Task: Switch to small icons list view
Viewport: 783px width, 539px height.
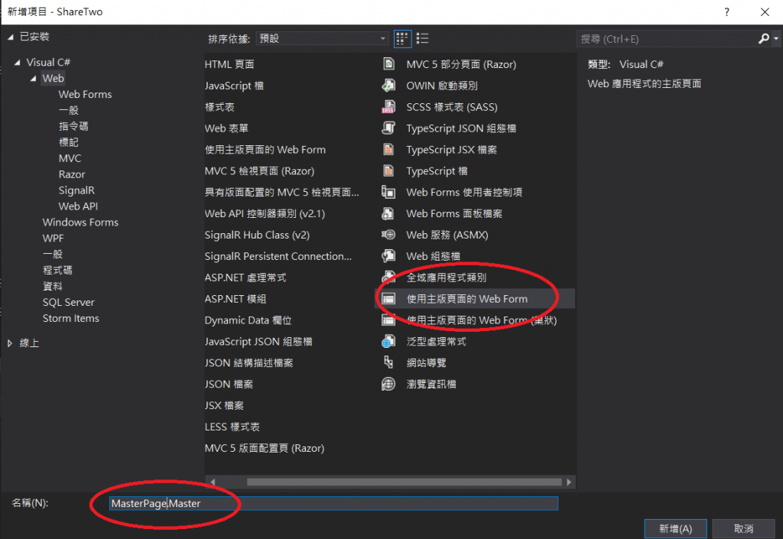Action: click(422, 38)
